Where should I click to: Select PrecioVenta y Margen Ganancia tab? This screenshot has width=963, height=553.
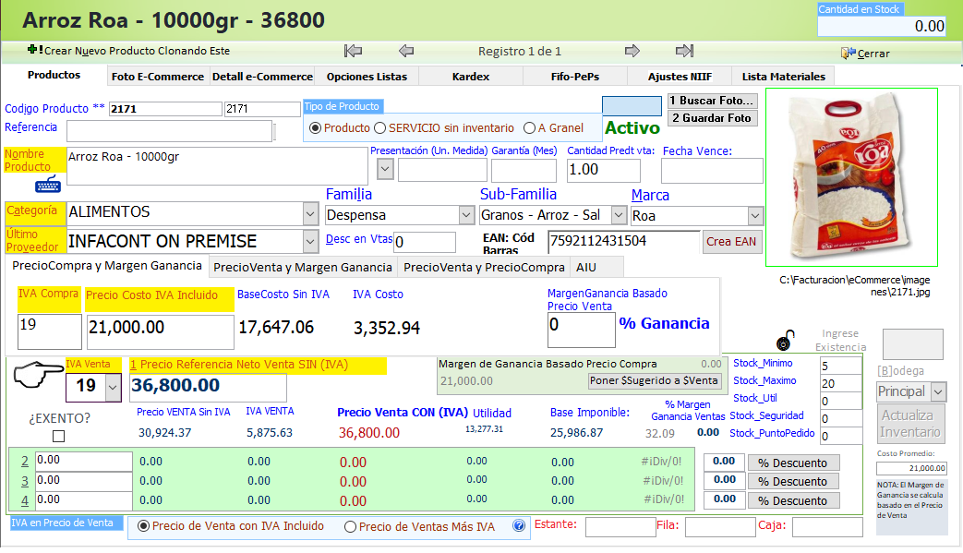pyautogui.click(x=303, y=268)
